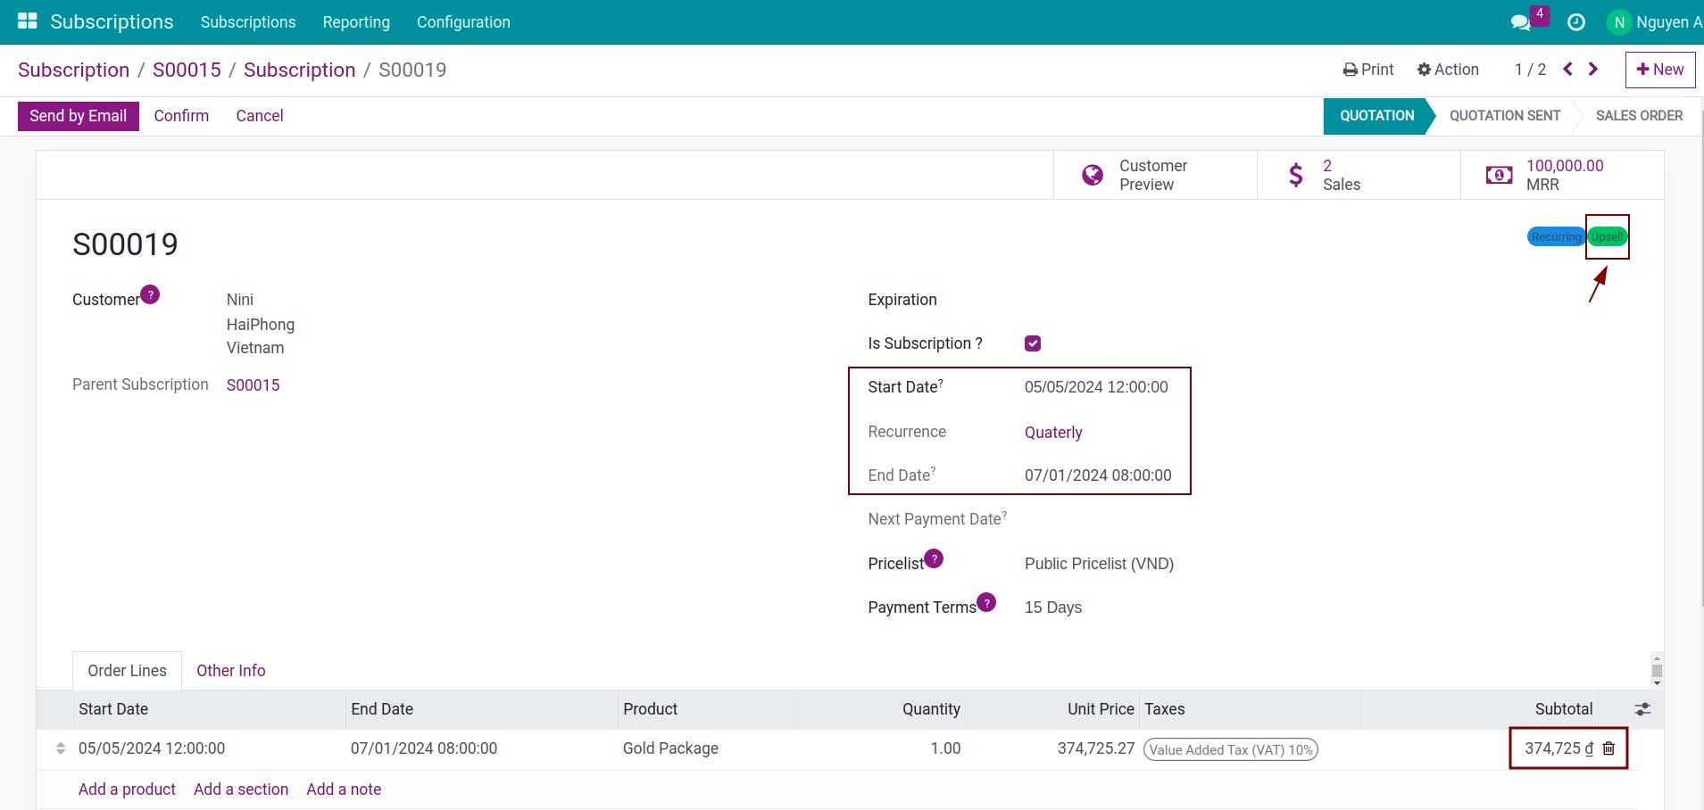
Task: Click Add a note link
Action: pyautogui.click(x=344, y=789)
